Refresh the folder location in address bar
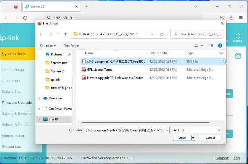Image resolution: width=248 pixels, height=164 pixels. tap(162, 34)
